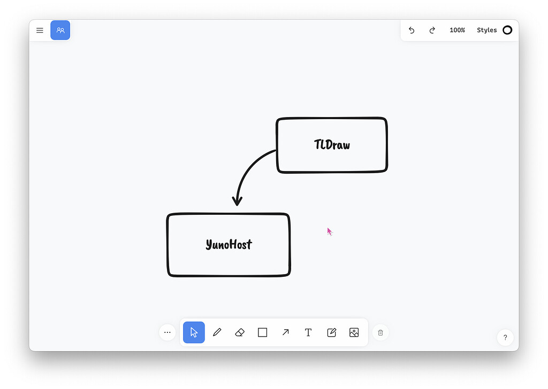Open the Styles panel
The height and width of the screenshot is (389, 548).
tap(485, 30)
